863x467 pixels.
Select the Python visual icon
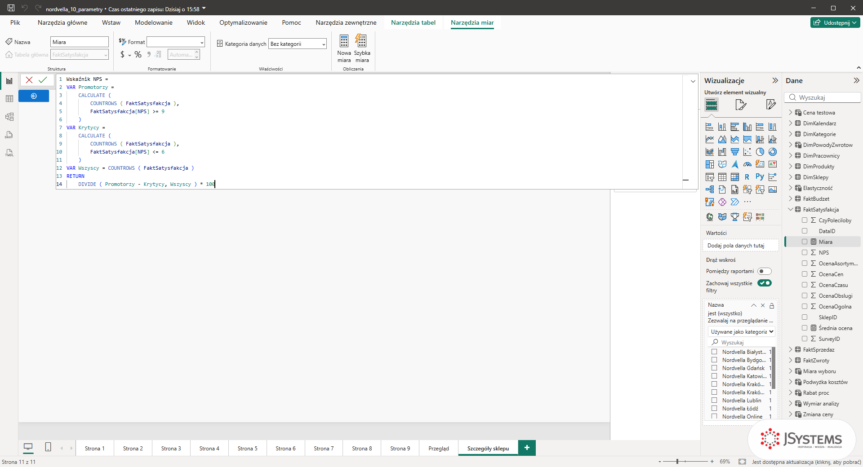click(760, 177)
